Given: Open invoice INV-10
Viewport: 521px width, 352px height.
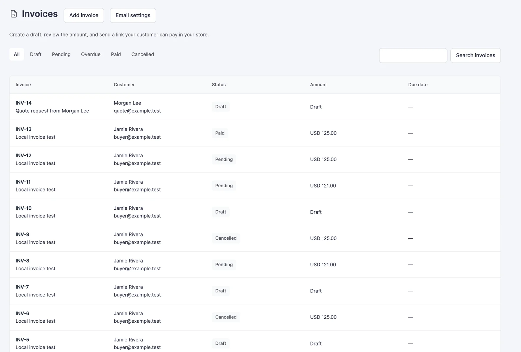Looking at the screenshot, I should coord(23,208).
